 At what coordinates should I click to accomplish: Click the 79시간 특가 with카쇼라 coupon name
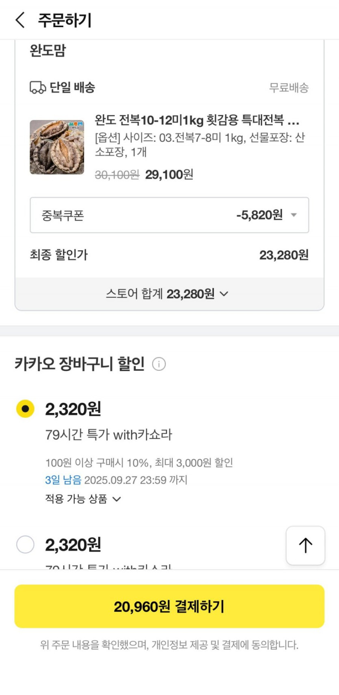click(108, 434)
